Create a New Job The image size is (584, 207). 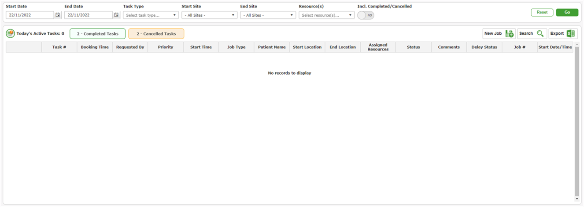coord(499,33)
